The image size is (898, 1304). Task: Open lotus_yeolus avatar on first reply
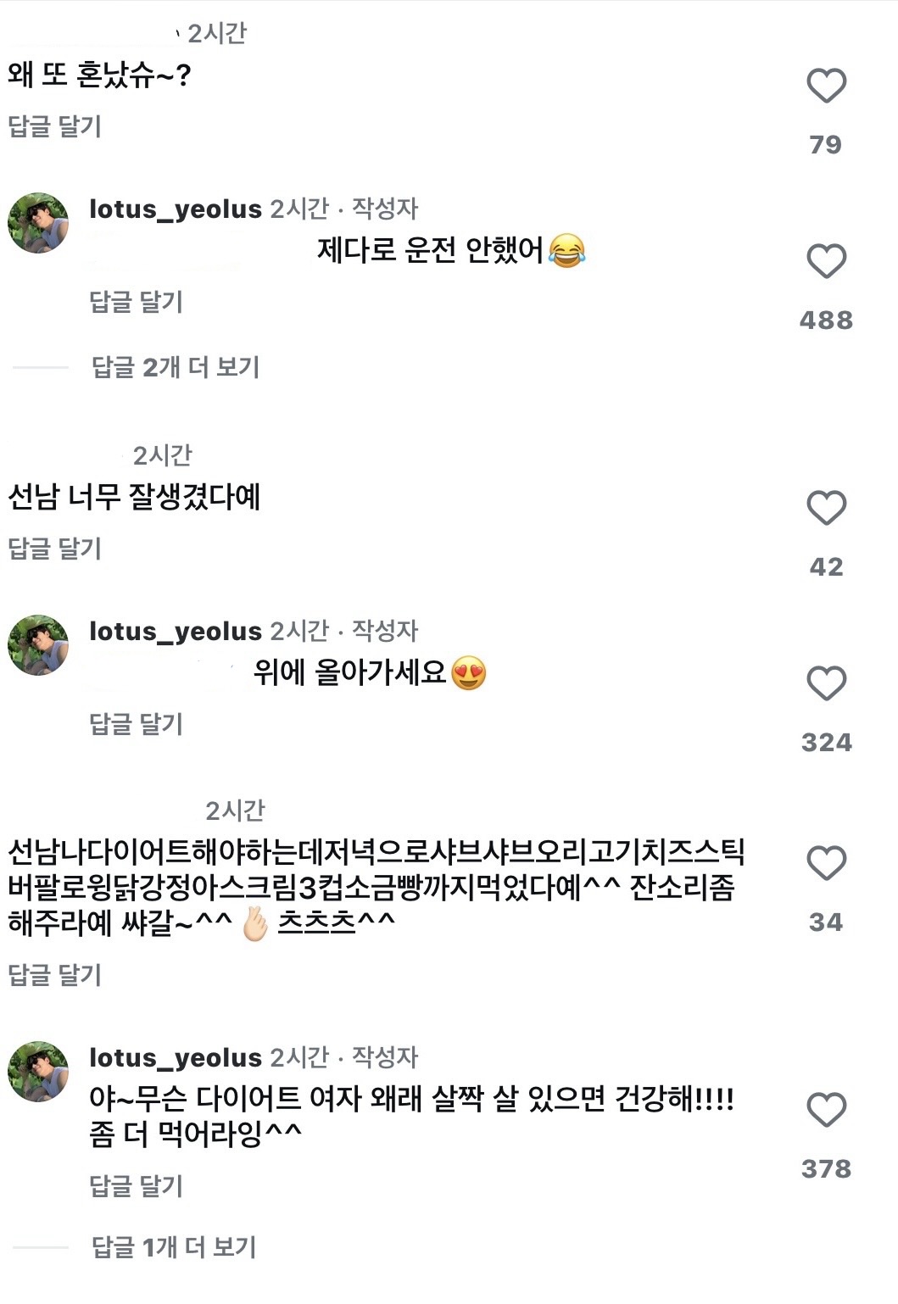[x=38, y=223]
